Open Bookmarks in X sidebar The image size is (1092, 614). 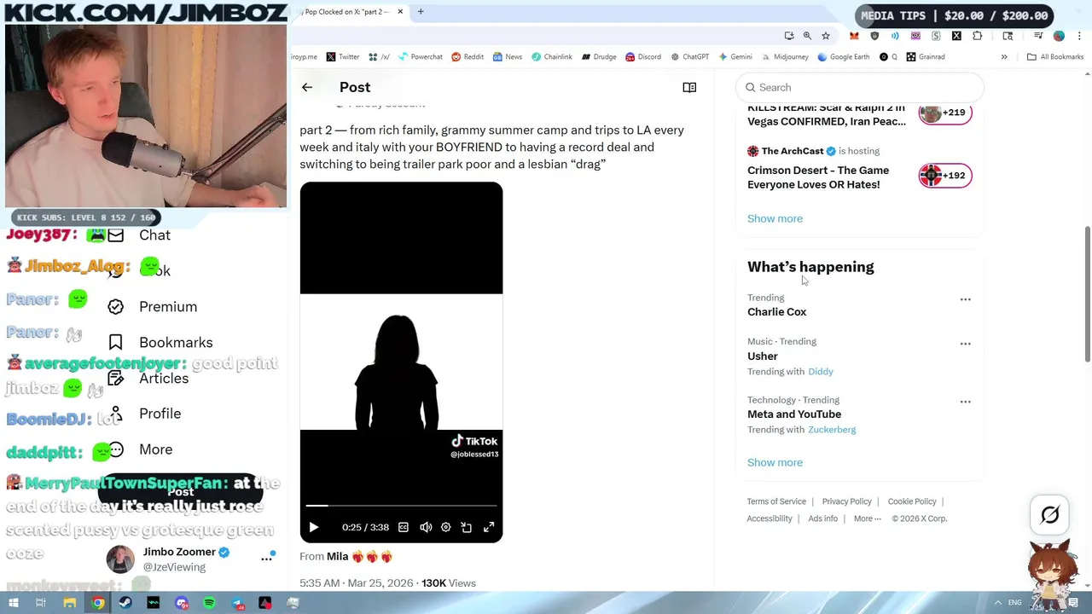click(160, 343)
